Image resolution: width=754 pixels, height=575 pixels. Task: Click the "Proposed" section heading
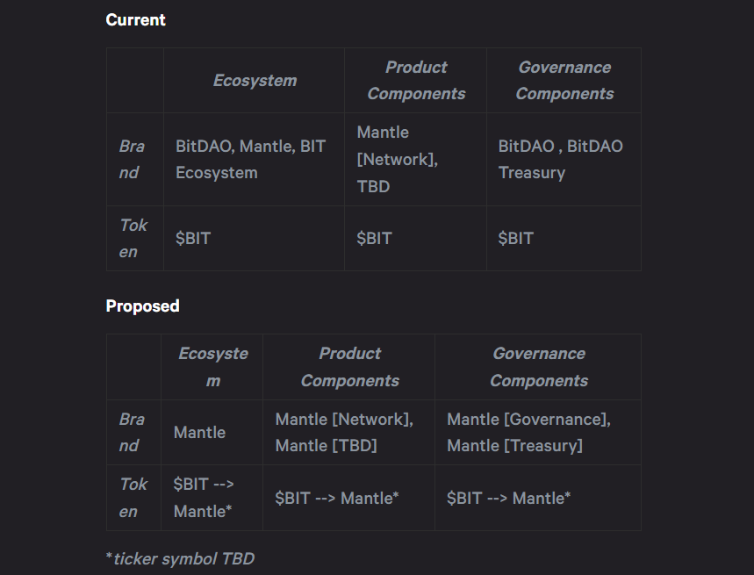142,305
